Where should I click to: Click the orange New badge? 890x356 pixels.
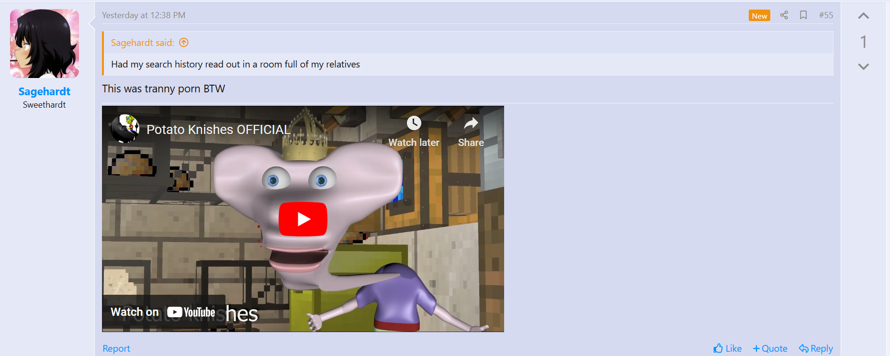click(x=759, y=15)
